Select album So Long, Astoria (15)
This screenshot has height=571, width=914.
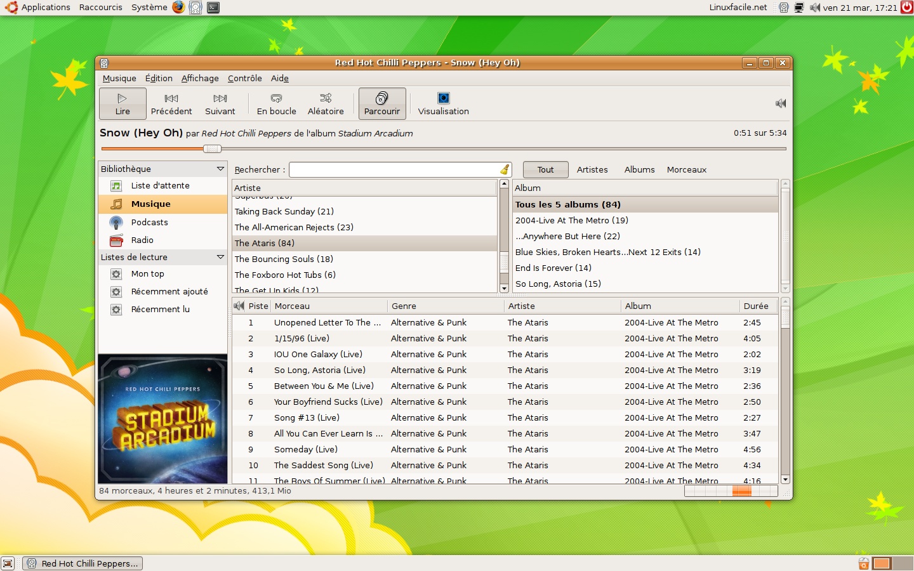[646, 284]
